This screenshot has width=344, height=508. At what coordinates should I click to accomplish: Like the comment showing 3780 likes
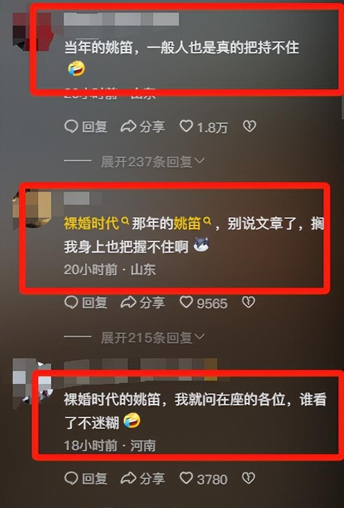point(204,478)
